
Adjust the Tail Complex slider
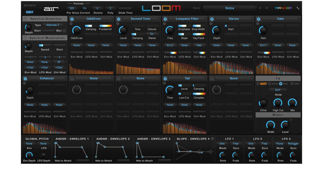[x=199, y=94]
